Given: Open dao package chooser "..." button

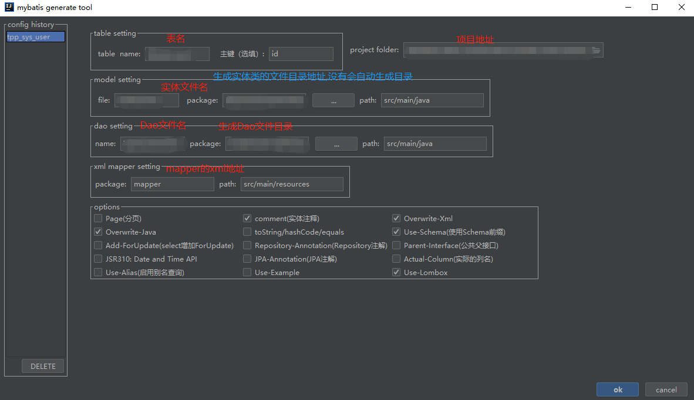Looking at the screenshot, I should [x=336, y=144].
